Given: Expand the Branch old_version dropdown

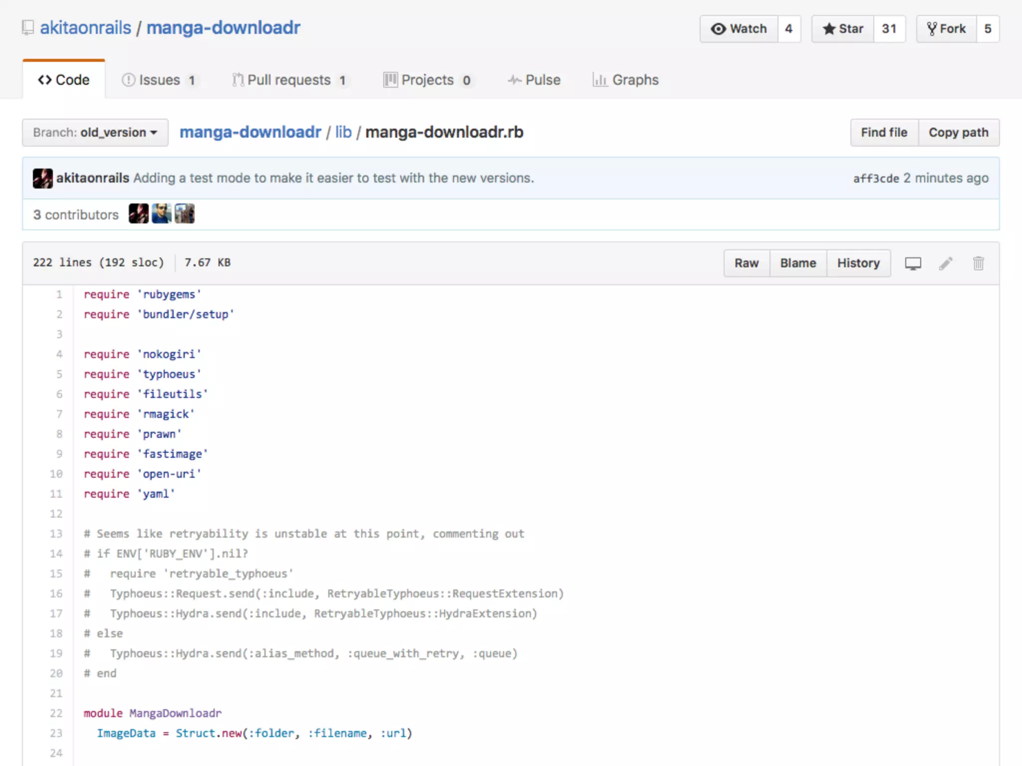Looking at the screenshot, I should pos(95,133).
